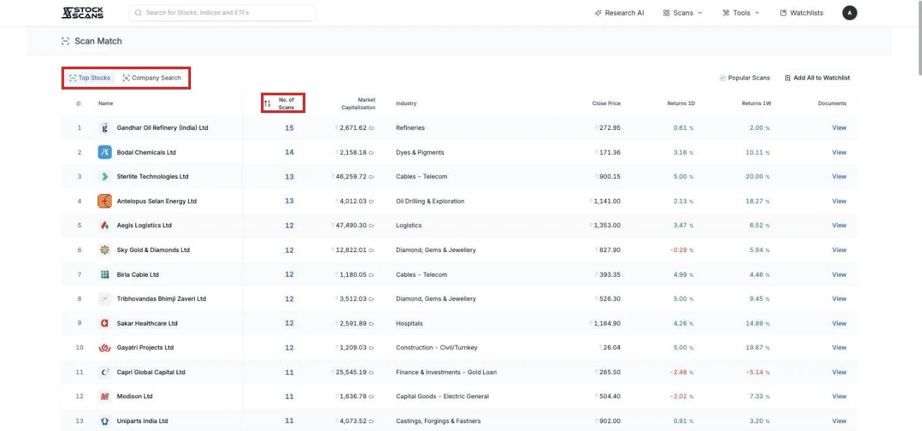Screen dimensions: 922x431
Task: Click close price 1,353.00 value
Action: pos(605,225)
